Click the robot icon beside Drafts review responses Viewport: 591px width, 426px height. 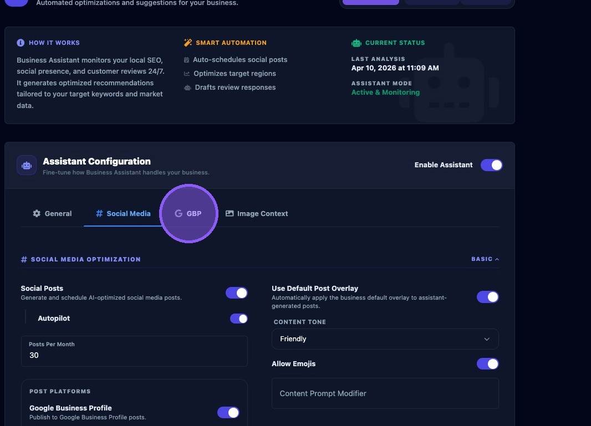coord(187,88)
